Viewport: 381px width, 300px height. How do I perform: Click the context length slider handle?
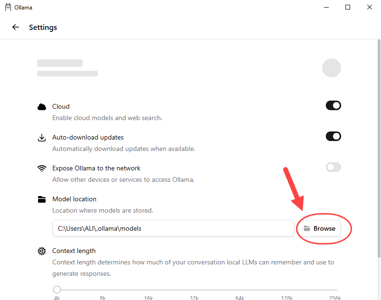point(57,290)
